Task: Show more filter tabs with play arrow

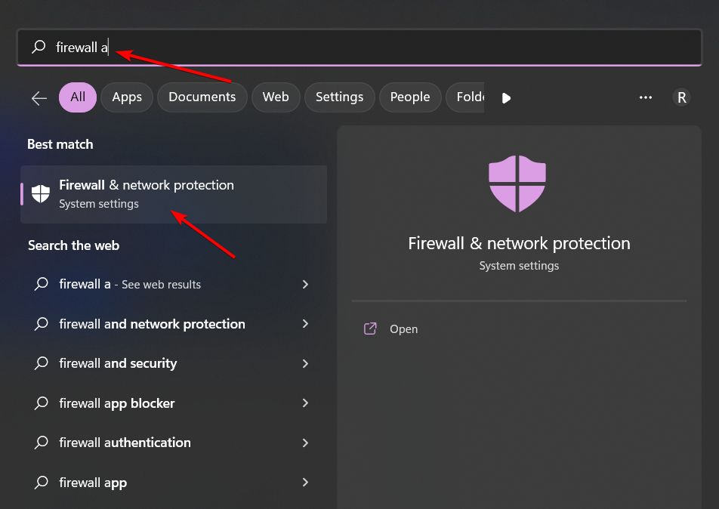Action: click(x=506, y=98)
